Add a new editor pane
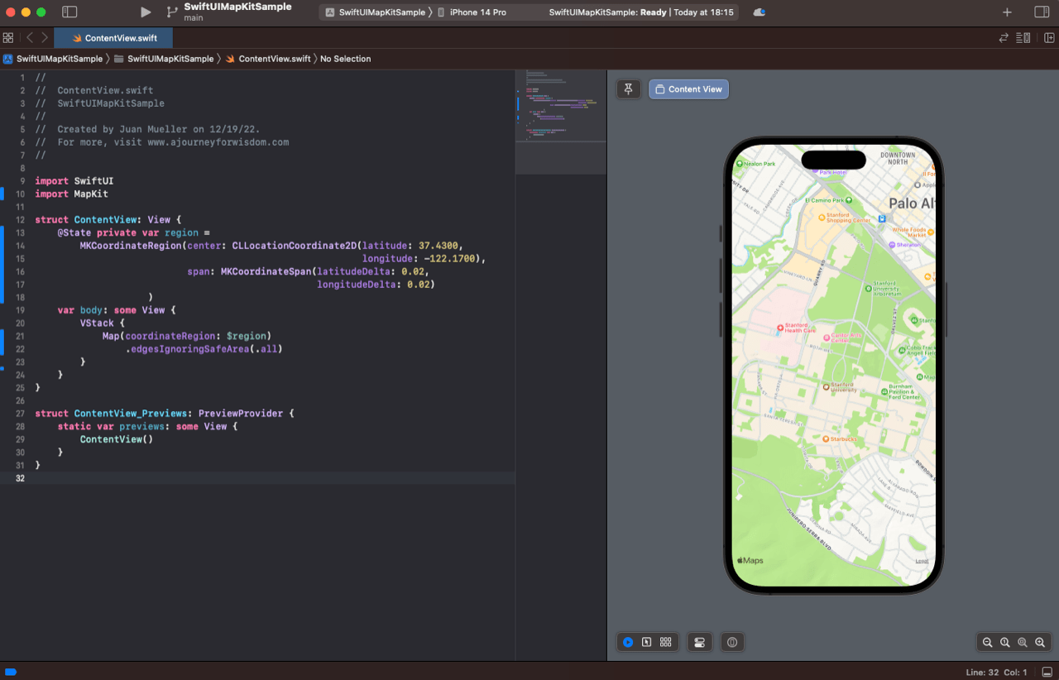The image size is (1059, 680). click(x=1049, y=38)
